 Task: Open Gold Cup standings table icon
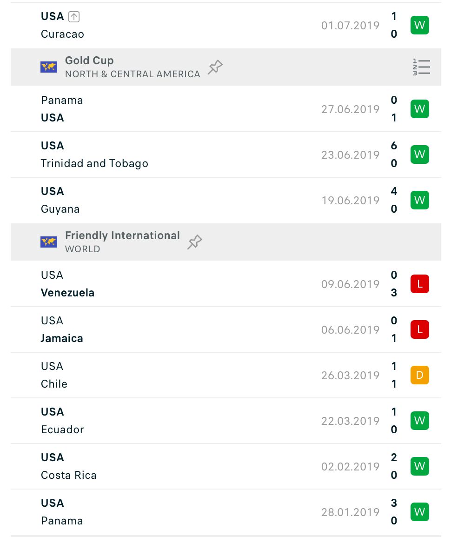click(x=421, y=67)
